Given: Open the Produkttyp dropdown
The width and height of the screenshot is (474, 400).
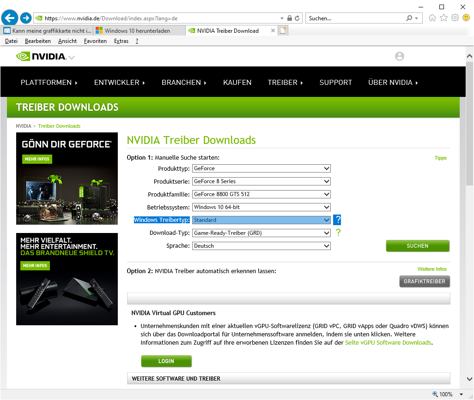Looking at the screenshot, I should coord(261,168).
